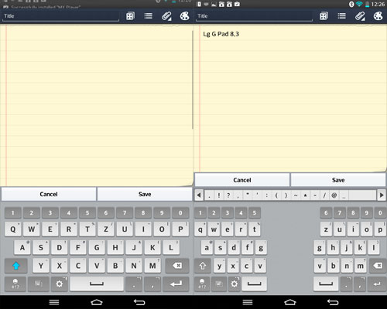Click the 'Lg G Pad 8.3' note text

221,34
